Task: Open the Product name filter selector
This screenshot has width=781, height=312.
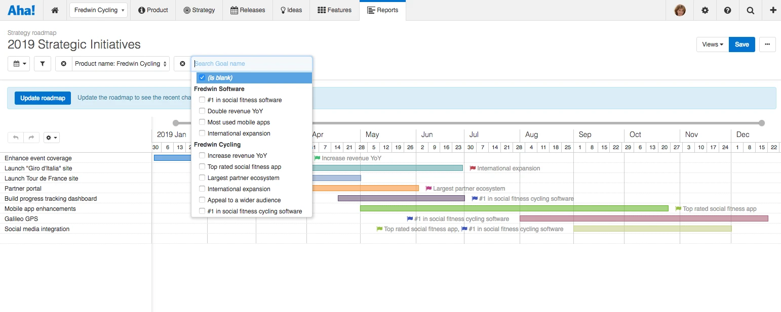Action: [121, 64]
